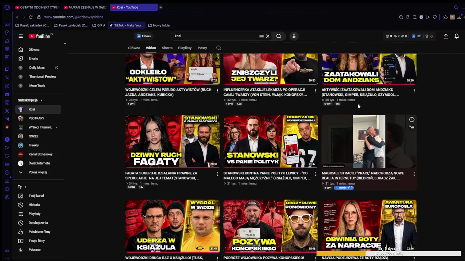Viewport: 465px width, 261px height.
Task: Open options menu for MAGICALE STRACILI video
Action: 414,174
